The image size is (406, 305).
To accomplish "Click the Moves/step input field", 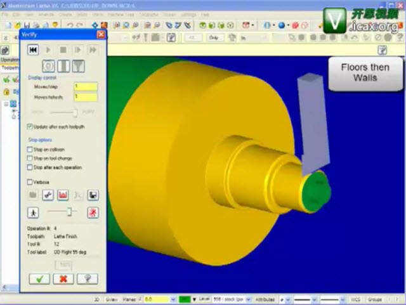I will coord(86,86).
